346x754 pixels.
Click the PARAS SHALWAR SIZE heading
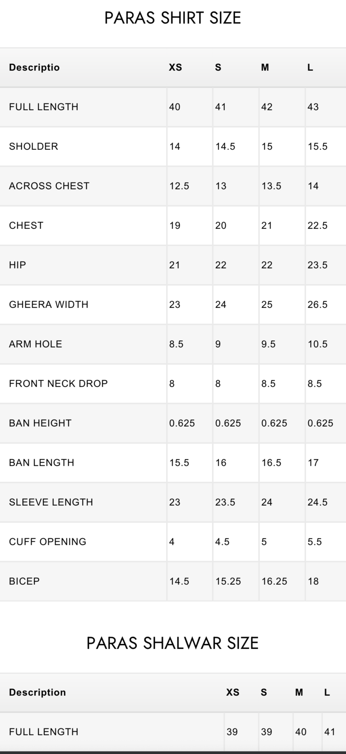coord(172,643)
